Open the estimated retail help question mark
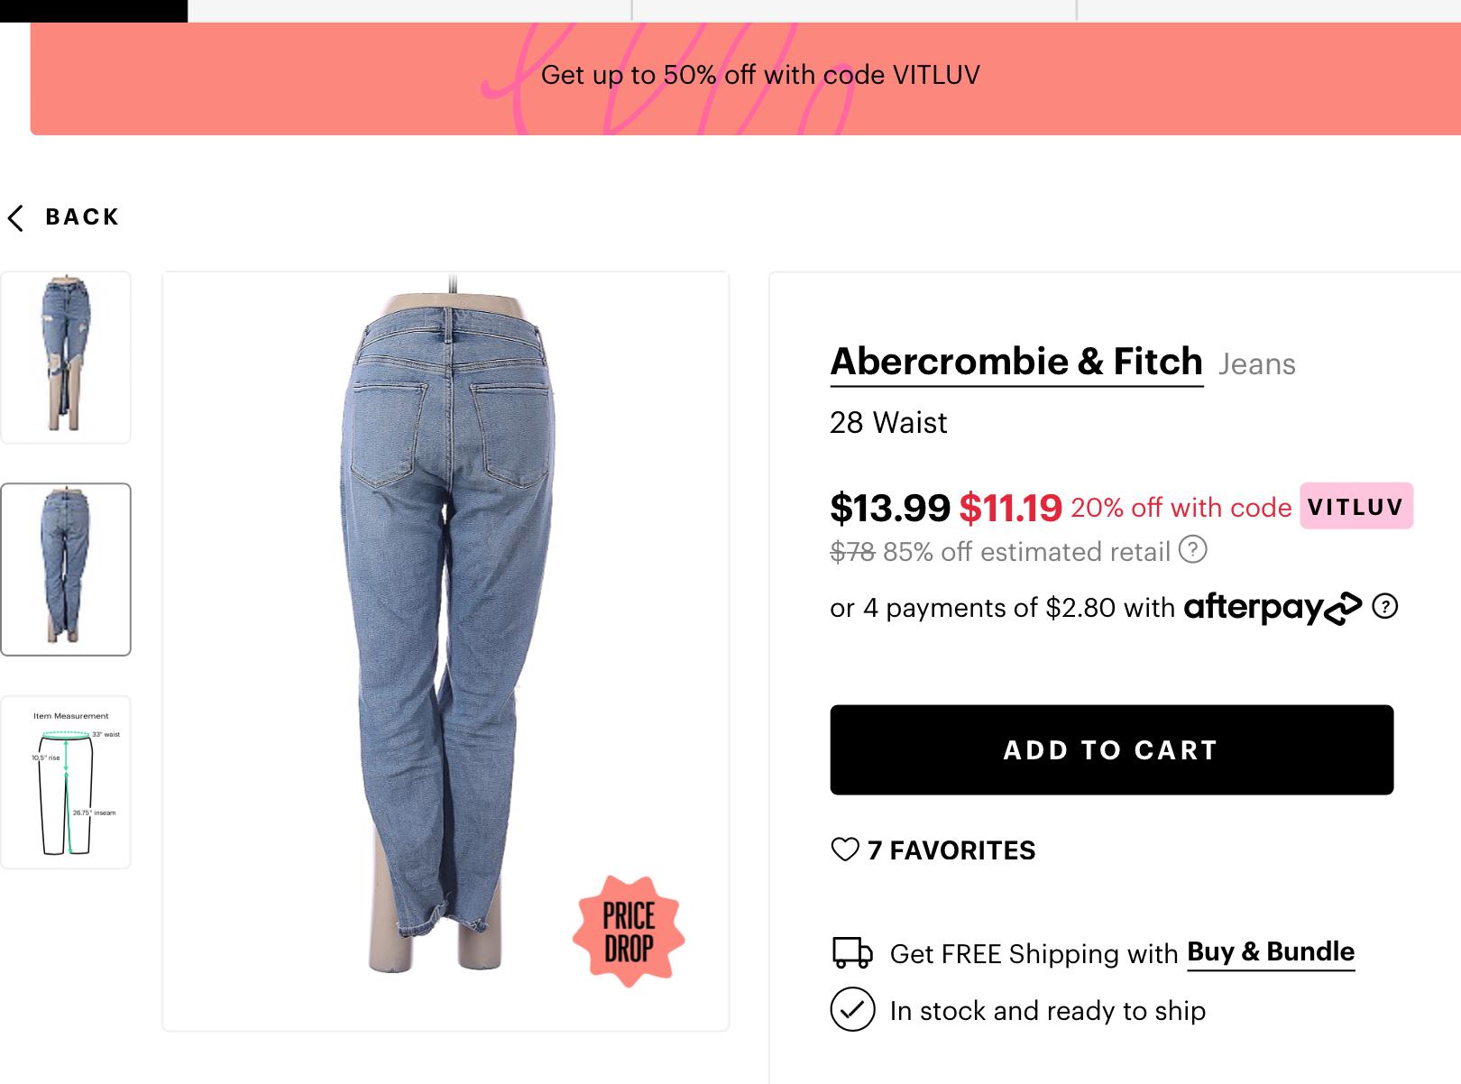This screenshot has width=1461, height=1084. tap(1197, 552)
